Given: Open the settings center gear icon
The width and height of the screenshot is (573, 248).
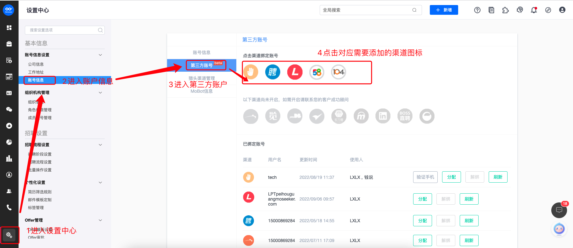Looking at the screenshot, I should [9, 235].
